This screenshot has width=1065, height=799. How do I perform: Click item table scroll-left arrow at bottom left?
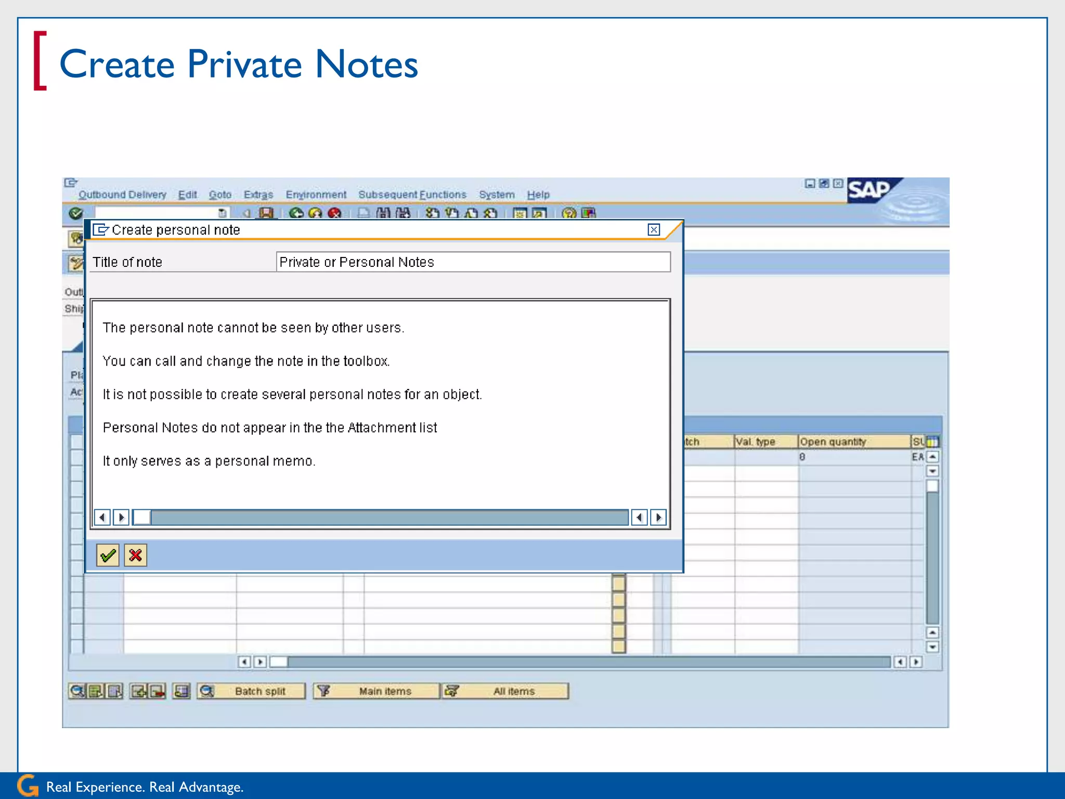point(244,662)
